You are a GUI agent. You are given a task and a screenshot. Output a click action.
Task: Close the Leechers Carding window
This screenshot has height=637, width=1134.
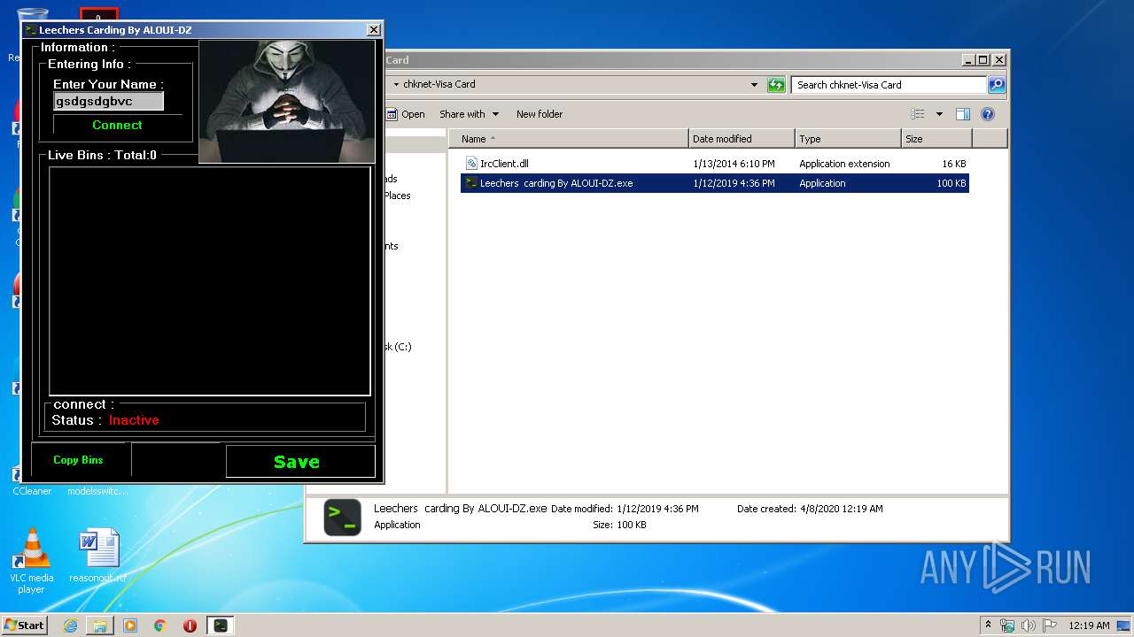373,30
